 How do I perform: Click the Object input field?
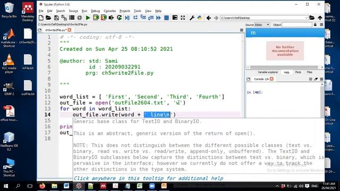tap(297, 25)
